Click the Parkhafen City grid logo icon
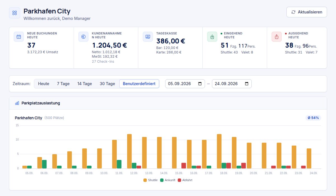 (15, 13)
